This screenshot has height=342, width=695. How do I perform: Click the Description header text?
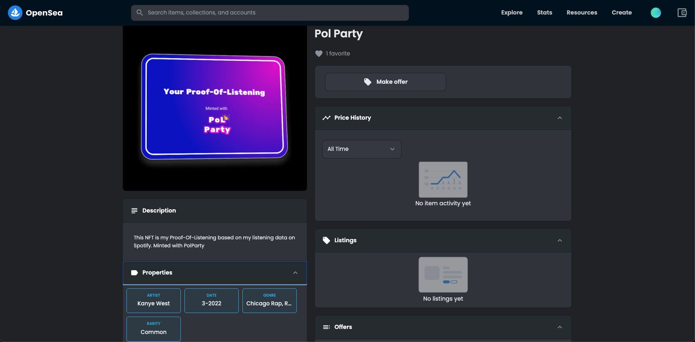tap(159, 210)
